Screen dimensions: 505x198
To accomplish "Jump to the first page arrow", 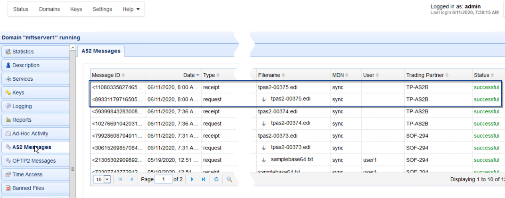I will pos(120,179).
